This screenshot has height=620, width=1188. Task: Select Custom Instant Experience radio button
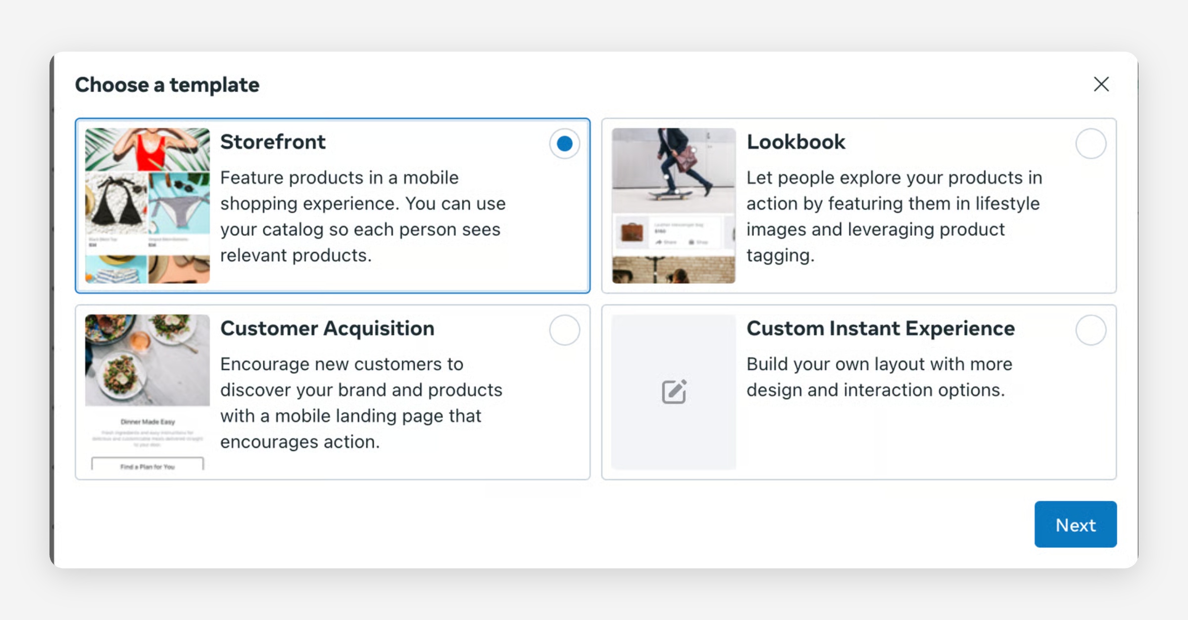tap(1090, 330)
